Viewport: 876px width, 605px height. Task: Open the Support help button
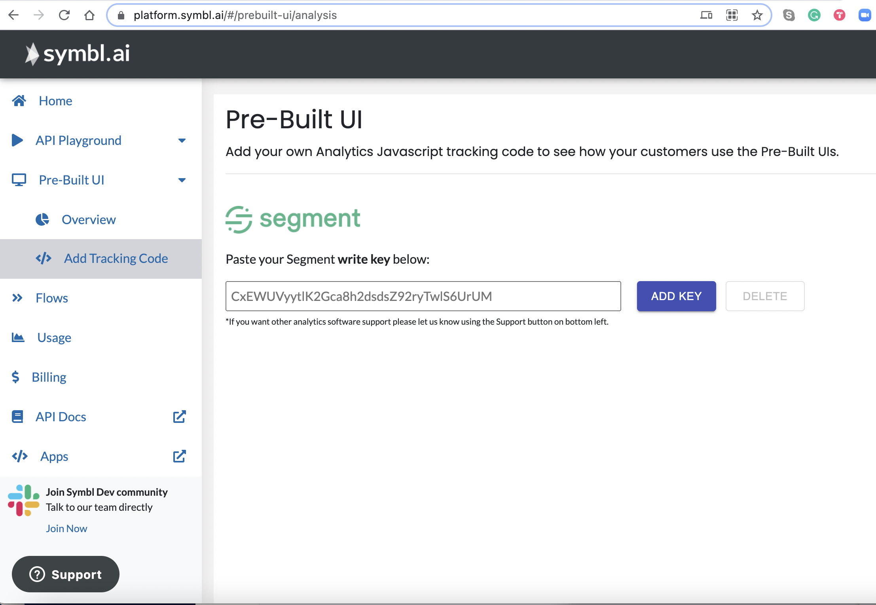tap(66, 574)
